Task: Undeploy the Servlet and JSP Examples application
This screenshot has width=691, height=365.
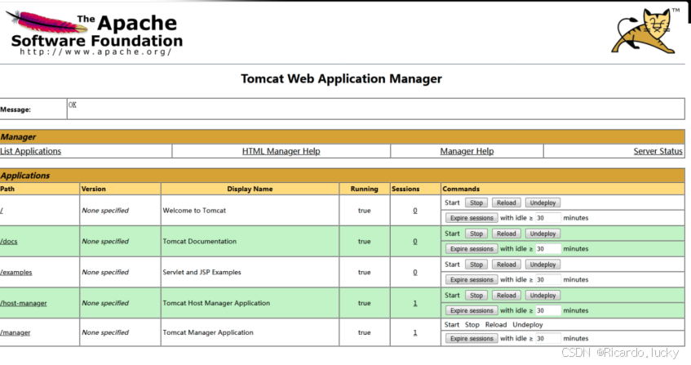Action: (x=543, y=265)
